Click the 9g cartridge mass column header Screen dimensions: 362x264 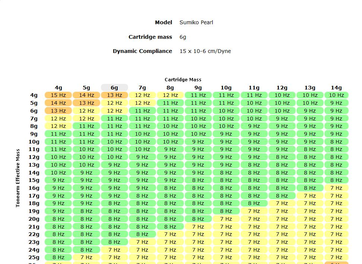pos(198,88)
